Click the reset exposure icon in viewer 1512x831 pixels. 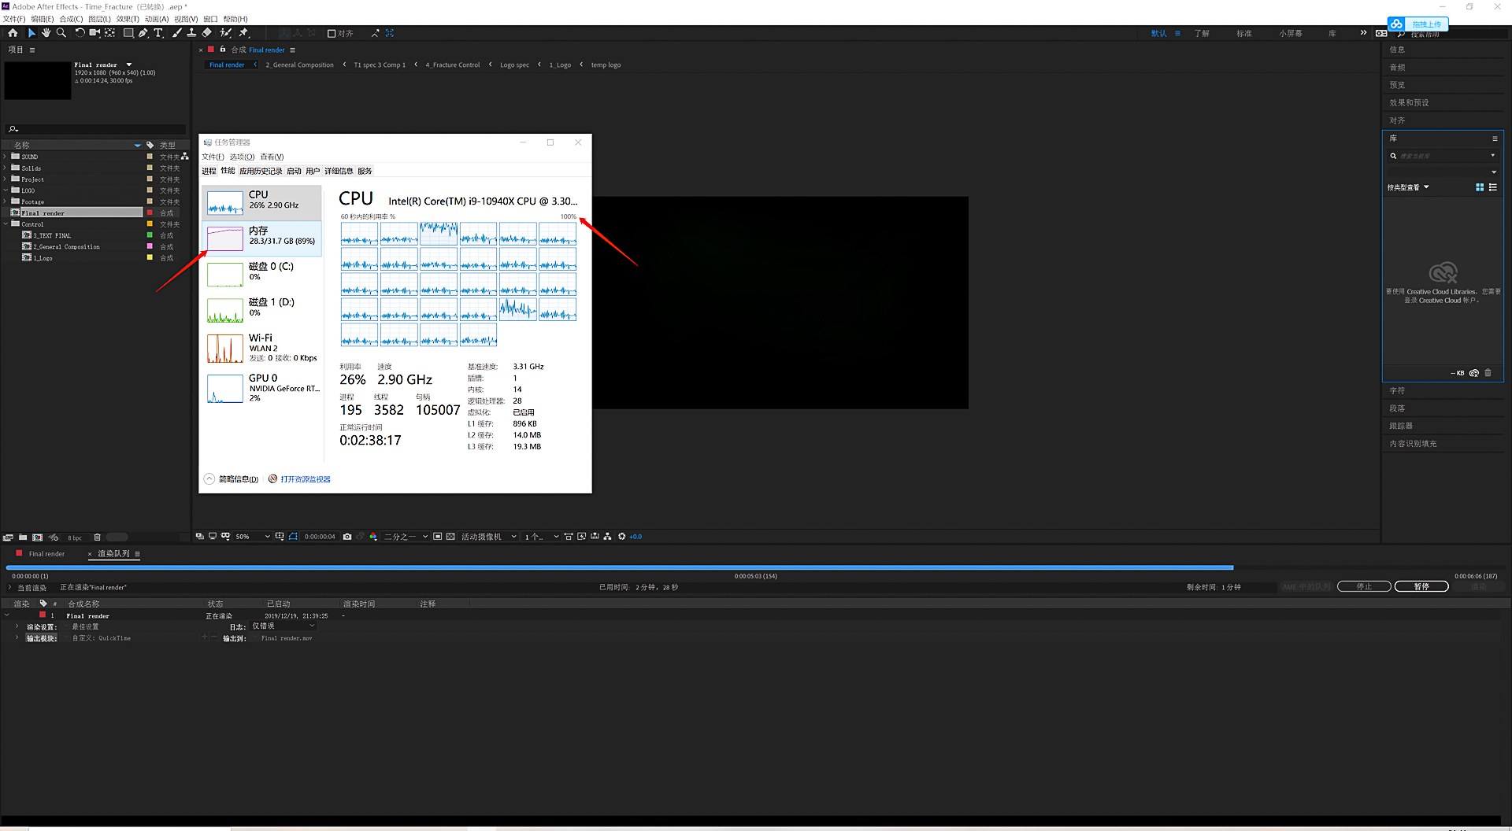(x=622, y=537)
